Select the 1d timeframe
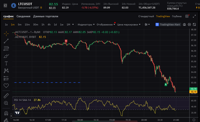The height and width of the screenshot is (122, 200). coord(55,25)
